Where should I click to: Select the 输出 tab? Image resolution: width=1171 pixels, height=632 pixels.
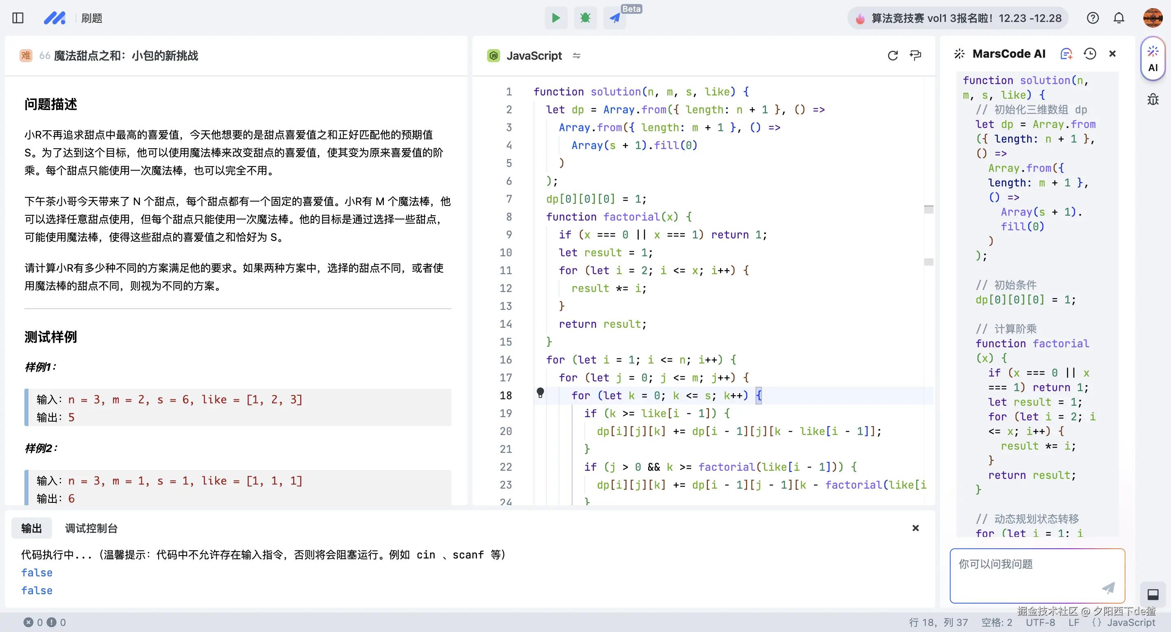pos(31,528)
